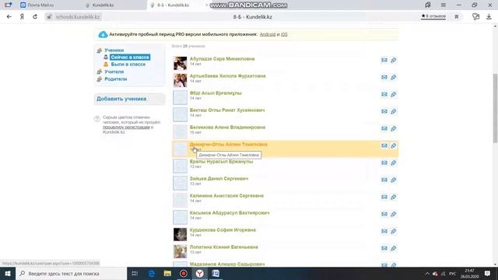The height and width of the screenshot is (280, 498).
Task: Open Windows Start menu
Action: [8, 273]
